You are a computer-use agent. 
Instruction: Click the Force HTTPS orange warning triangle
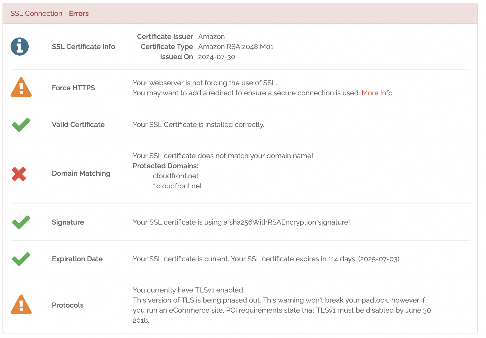(x=21, y=88)
